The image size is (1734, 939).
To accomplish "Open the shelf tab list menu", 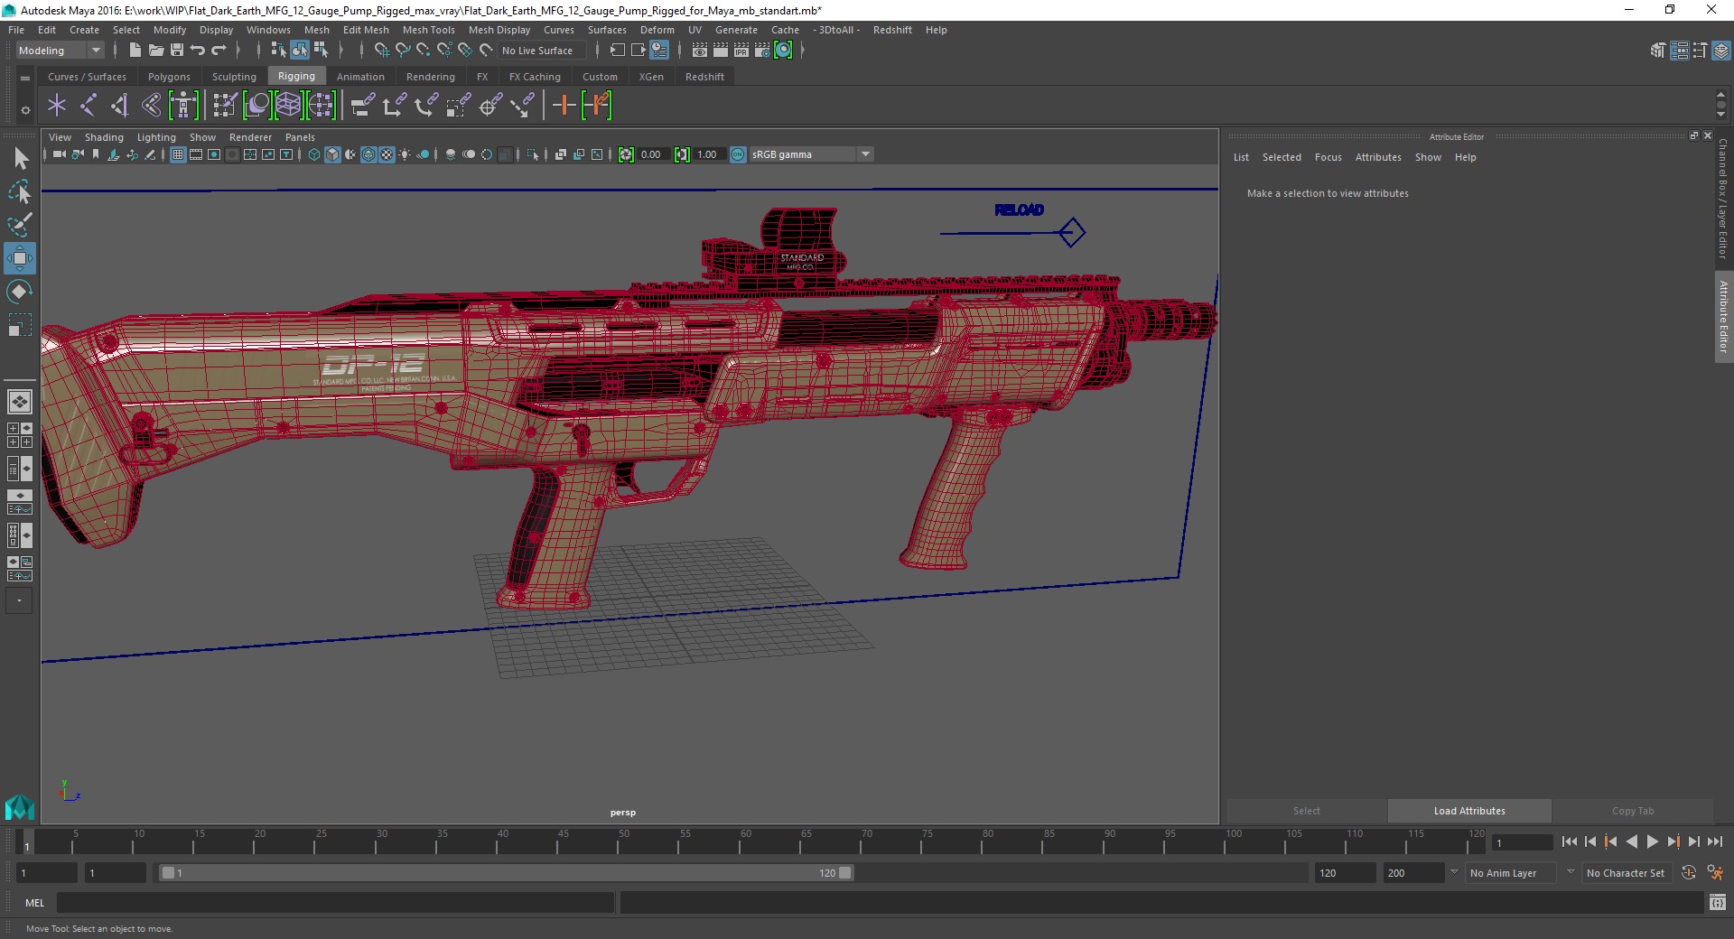I will 25,79.
